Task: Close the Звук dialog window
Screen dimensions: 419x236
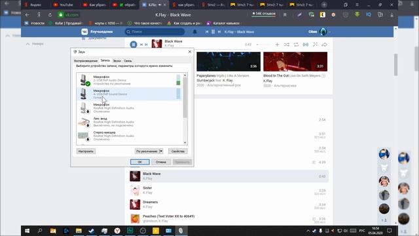Action: click(x=190, y=52)
